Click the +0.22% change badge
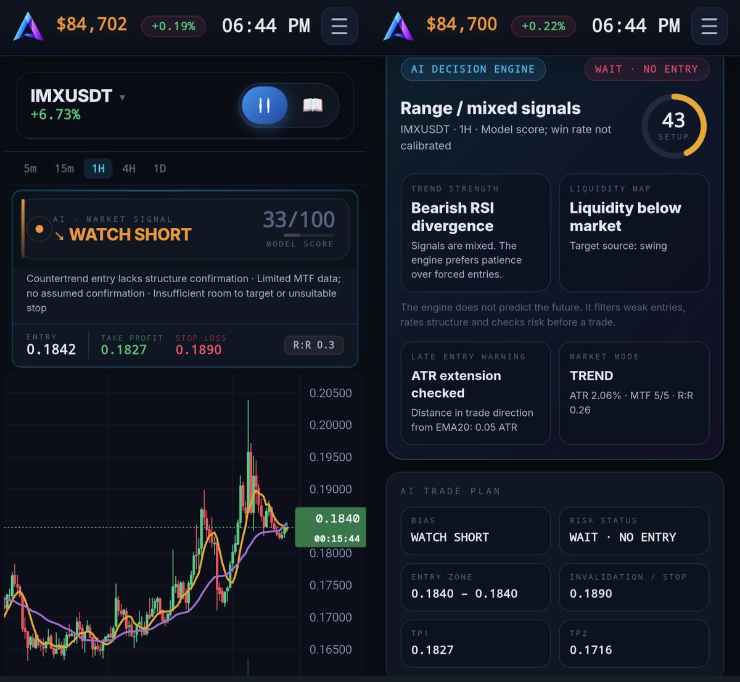Image resolution: width=740 pixels, height=682 pixels. [x=543, y=26]
